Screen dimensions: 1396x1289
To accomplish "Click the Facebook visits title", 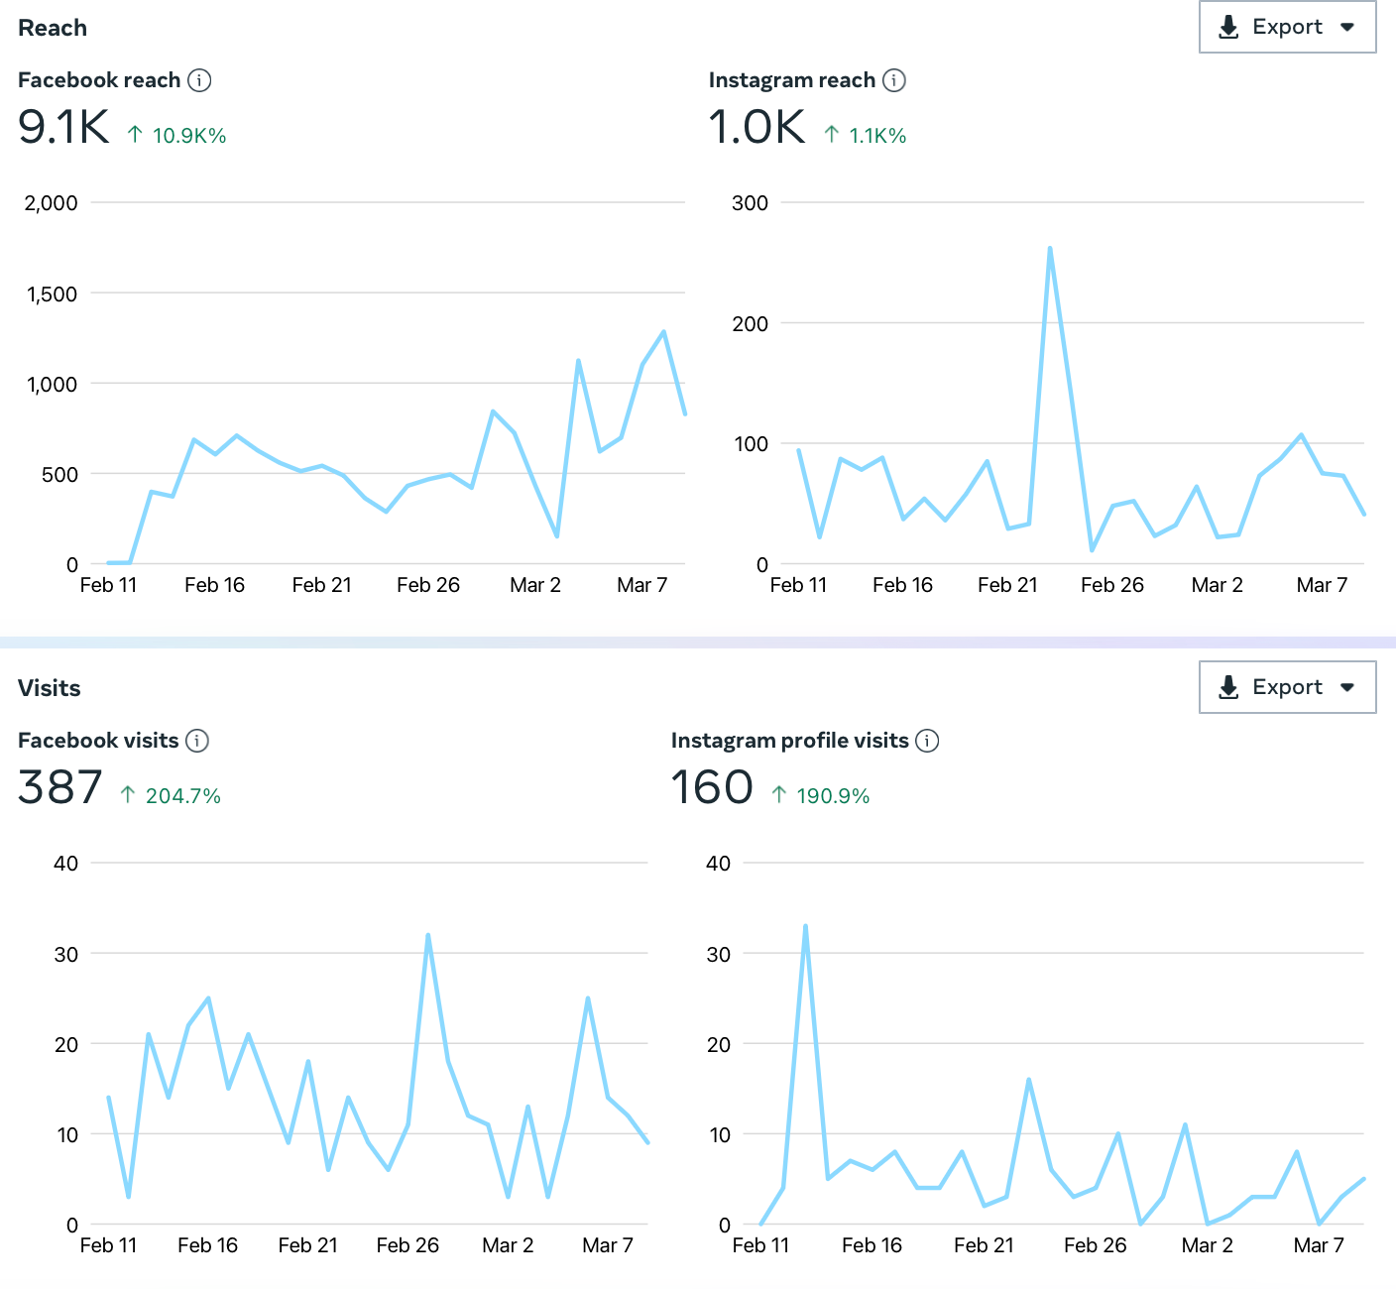I will pos(98,741).
